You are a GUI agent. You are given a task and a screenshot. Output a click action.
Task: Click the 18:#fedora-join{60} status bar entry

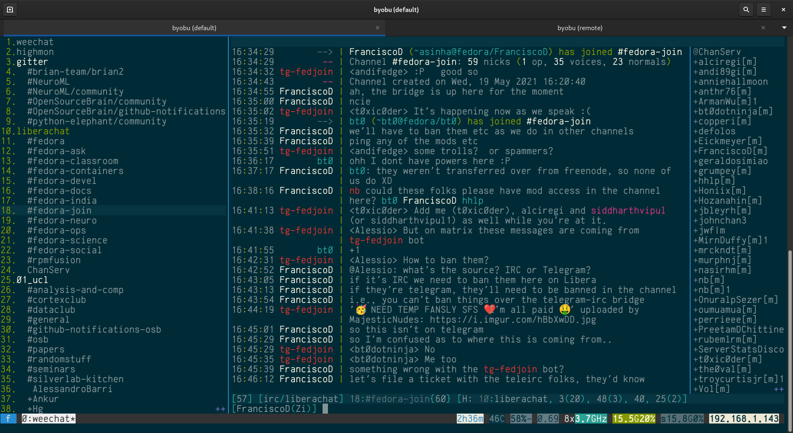[x=400, y=399]
